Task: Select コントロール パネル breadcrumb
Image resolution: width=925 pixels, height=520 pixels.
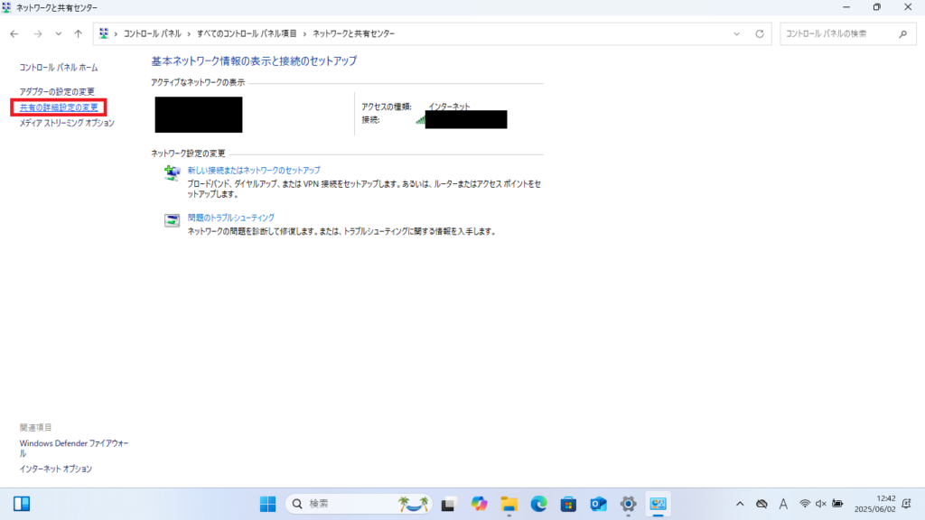Action: click(152, 33)
